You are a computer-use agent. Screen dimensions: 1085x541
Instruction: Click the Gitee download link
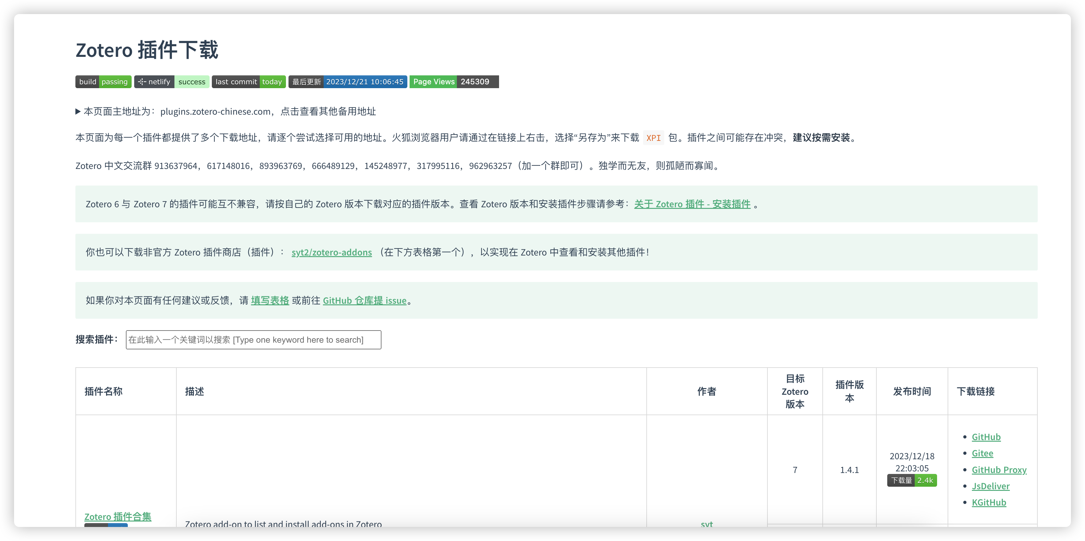click(982, 453)
